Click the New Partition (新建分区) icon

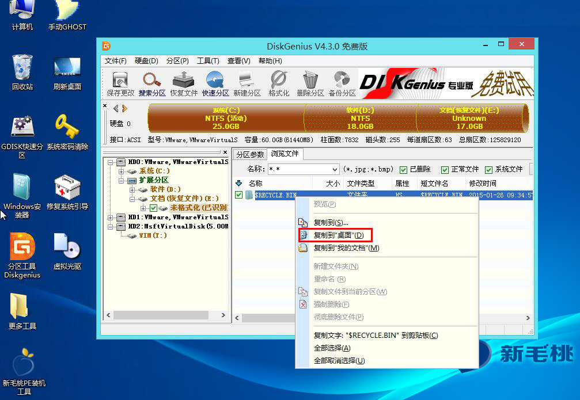[x=247, y=84]
